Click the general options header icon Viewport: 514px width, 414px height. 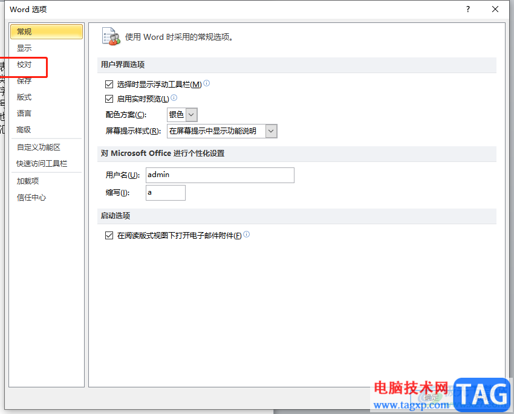coord(111,37)
